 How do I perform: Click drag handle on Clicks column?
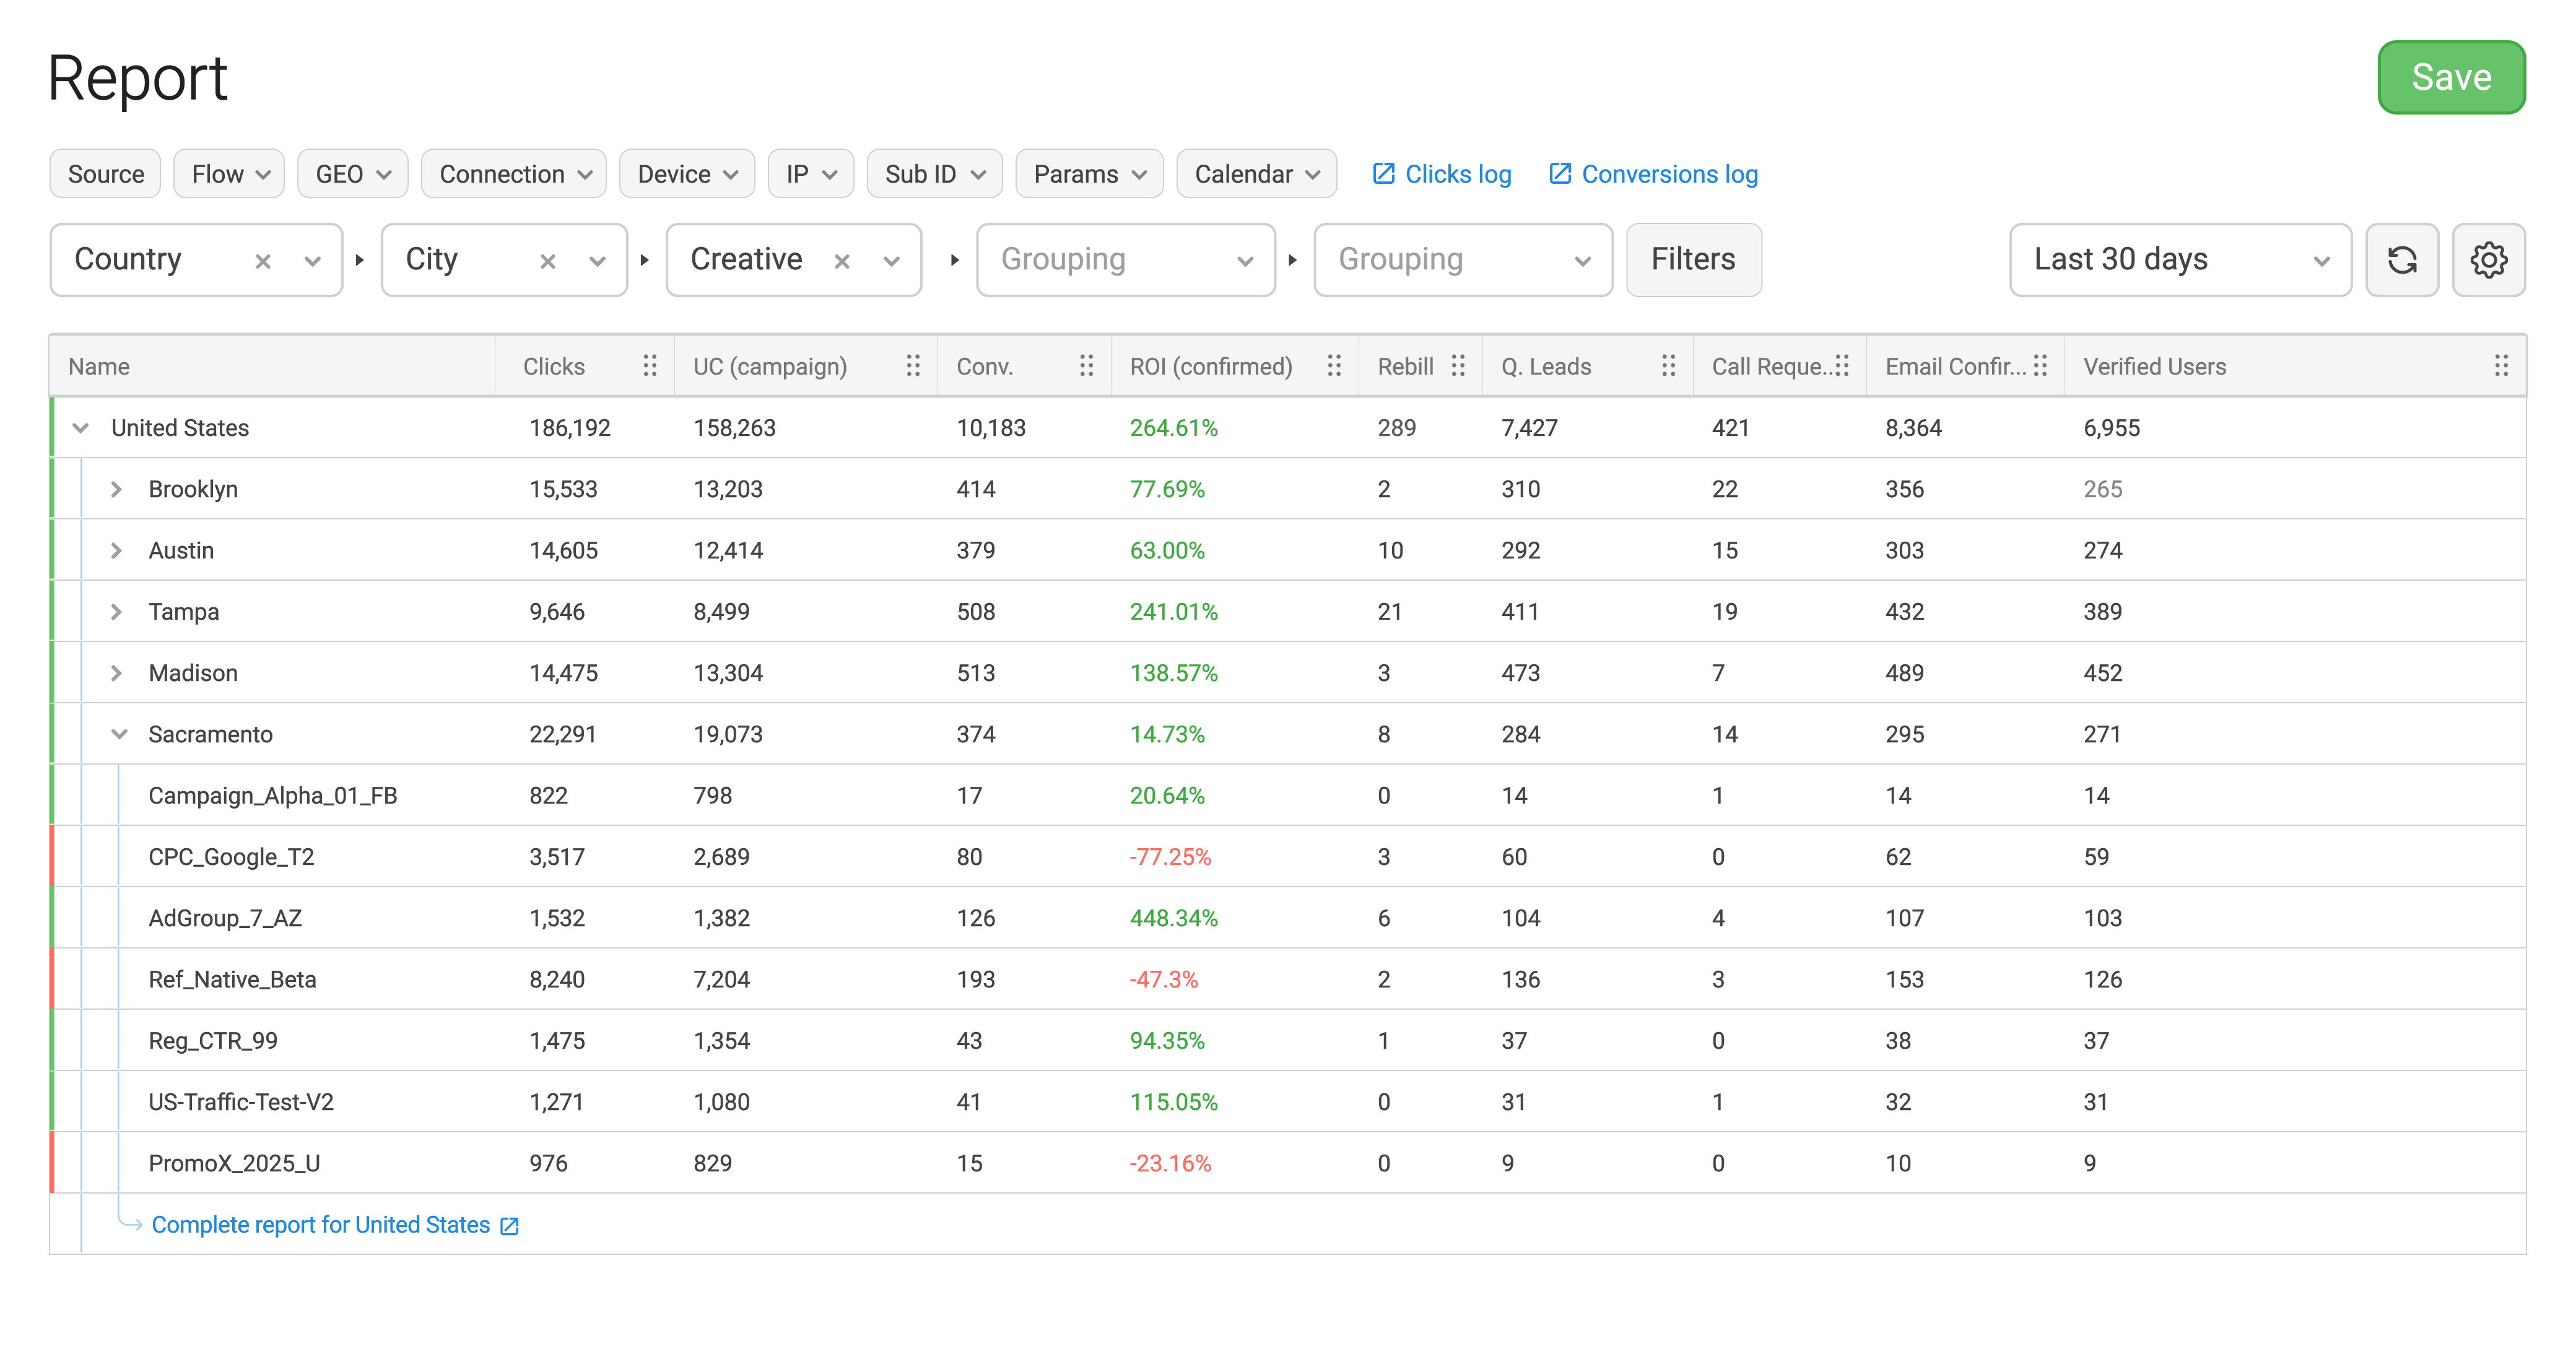pyautogui.click(x=650, y=366)
